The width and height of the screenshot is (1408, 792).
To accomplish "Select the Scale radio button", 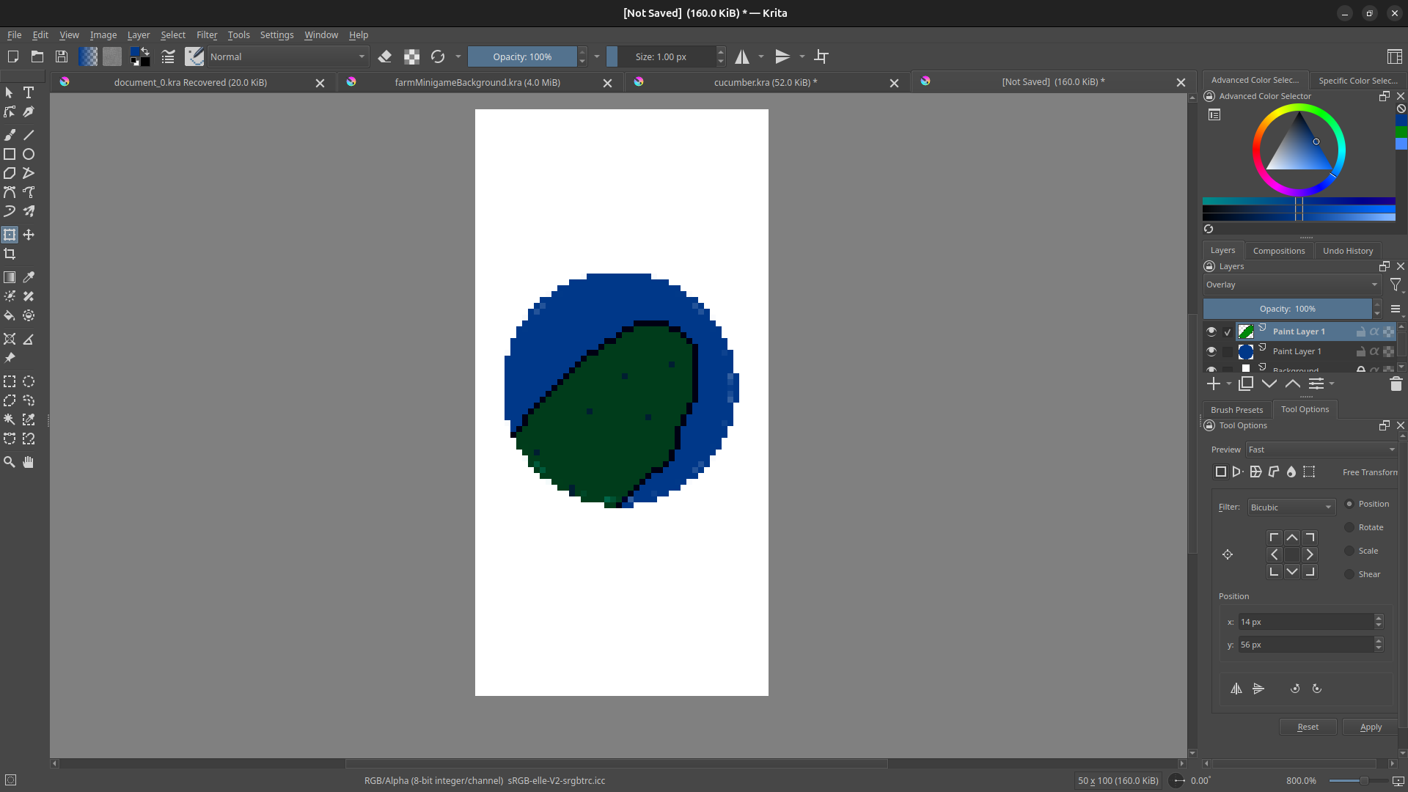I will [x=1349, y=551].
